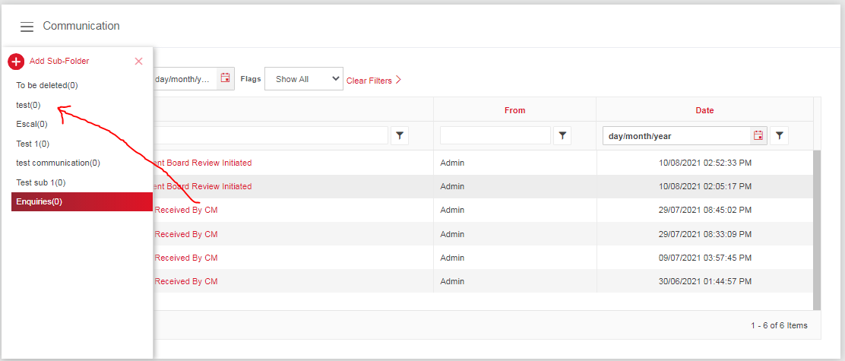
Task: Select the 'Test 1(0)' folder
Action: click(x=33, y=144)
